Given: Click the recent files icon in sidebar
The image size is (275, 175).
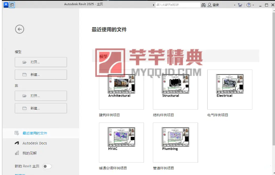Looking at the screenshot, I should coord(17,133).
